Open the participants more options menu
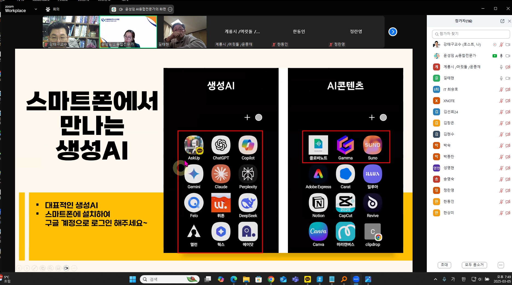The width and height of the screenshot is (512, 285). coord(501,265)
